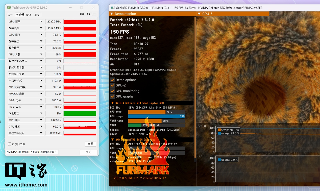
Task: Click the GPU 负载 red sensor graph
Action: [80, 55]
